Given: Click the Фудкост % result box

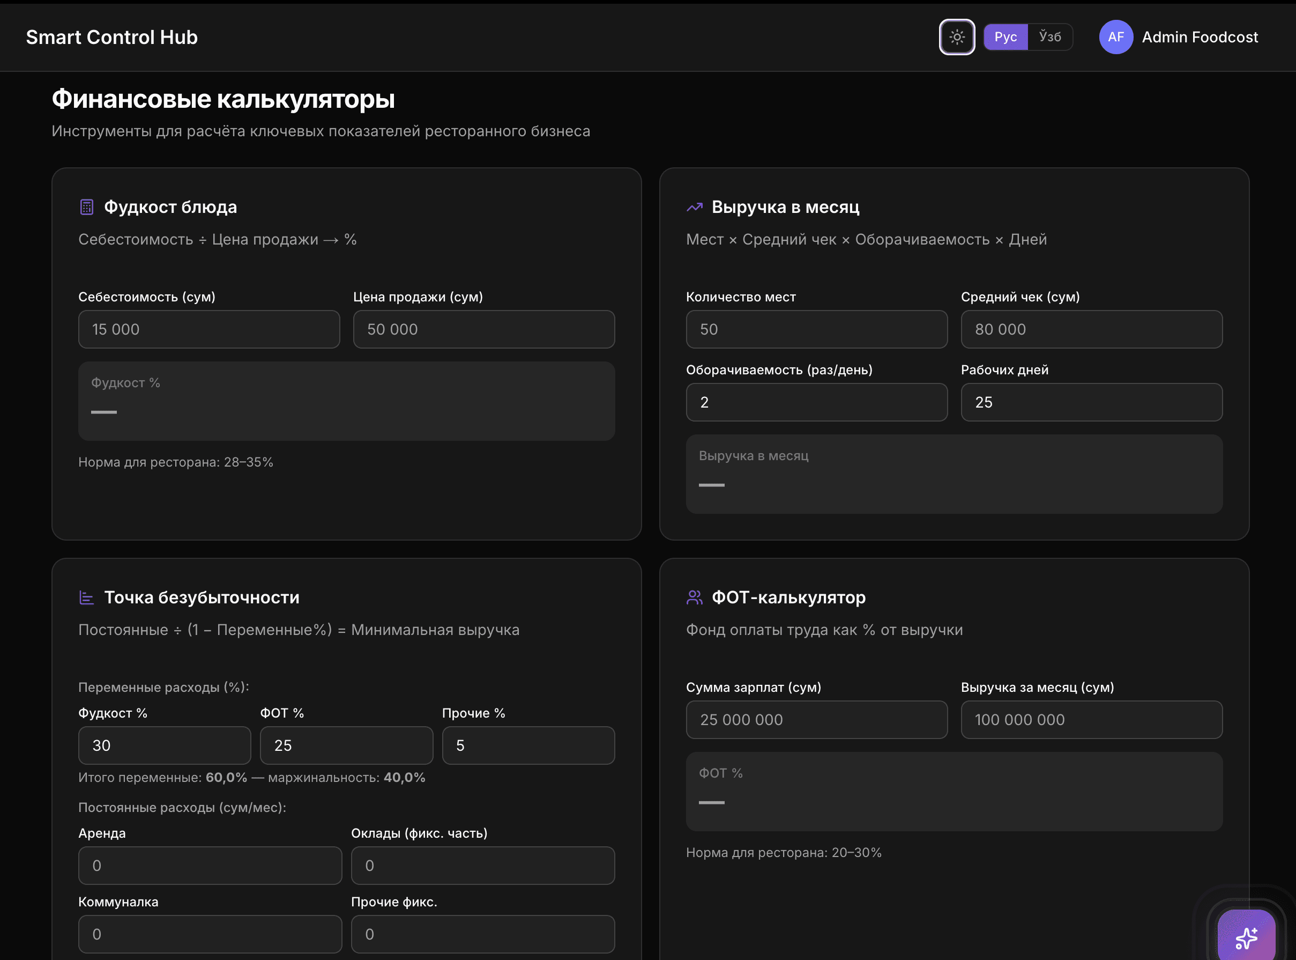Looking at the screenshot, I should click(x=347, y=402).
